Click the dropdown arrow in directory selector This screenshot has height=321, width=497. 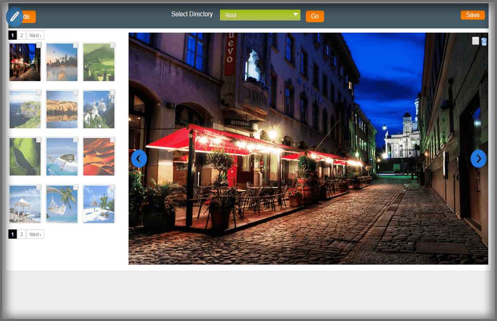295,15
